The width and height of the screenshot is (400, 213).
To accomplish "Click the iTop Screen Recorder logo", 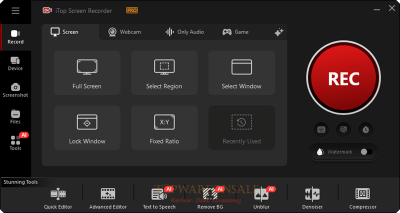I will [47, 10].
